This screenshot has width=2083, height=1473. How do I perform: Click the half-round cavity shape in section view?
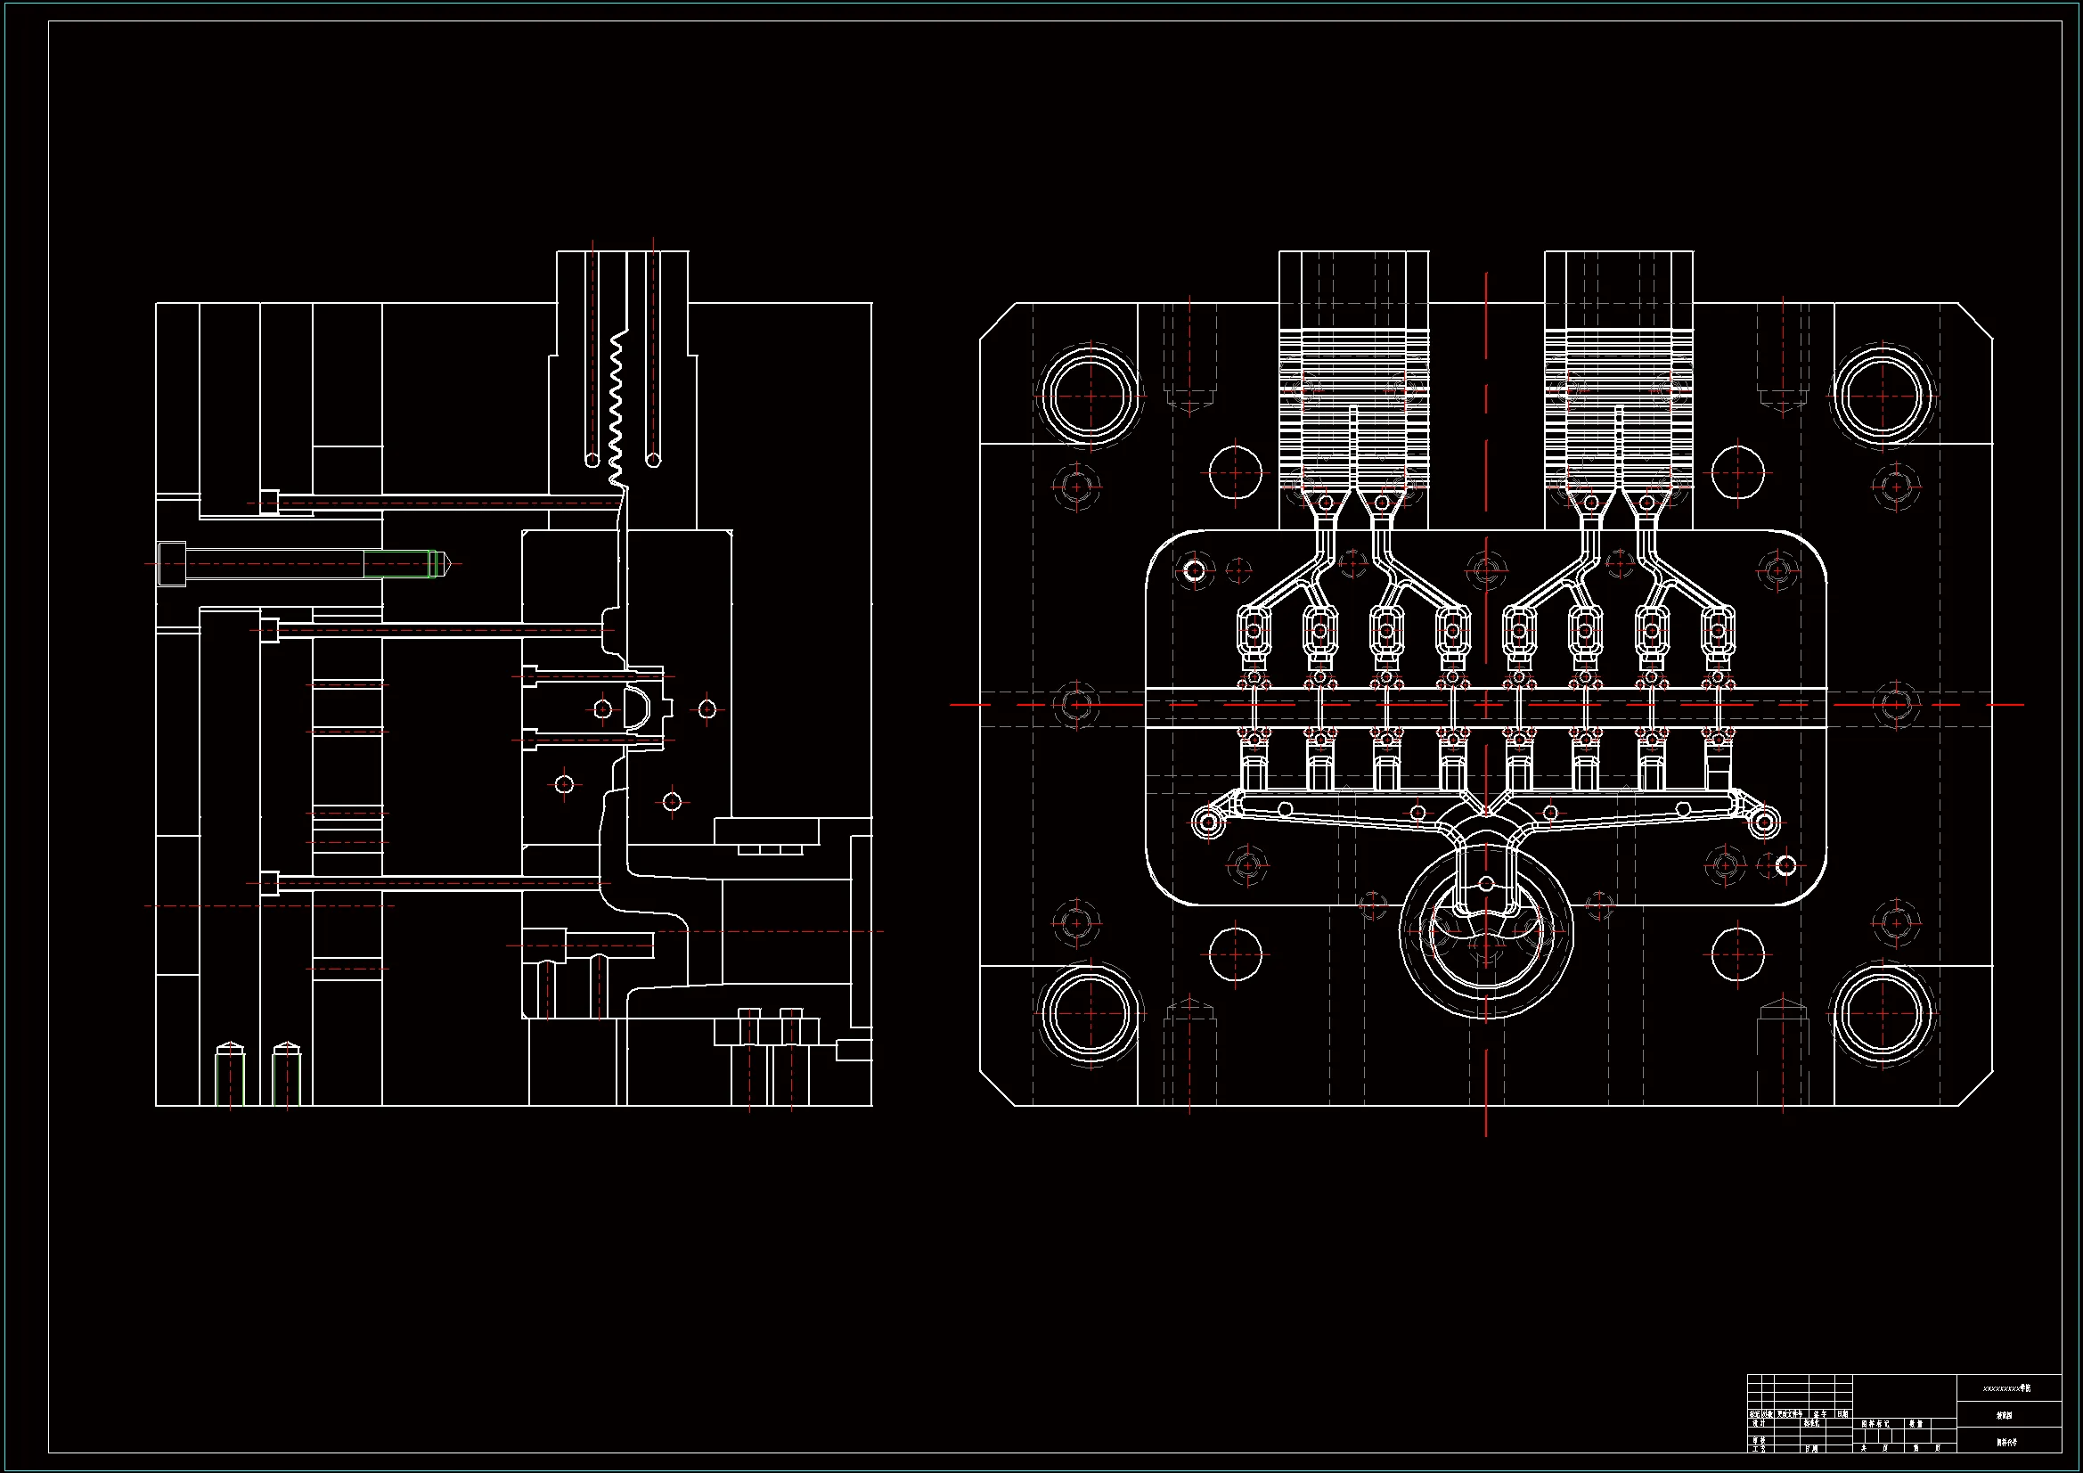(x=638, y=708)
